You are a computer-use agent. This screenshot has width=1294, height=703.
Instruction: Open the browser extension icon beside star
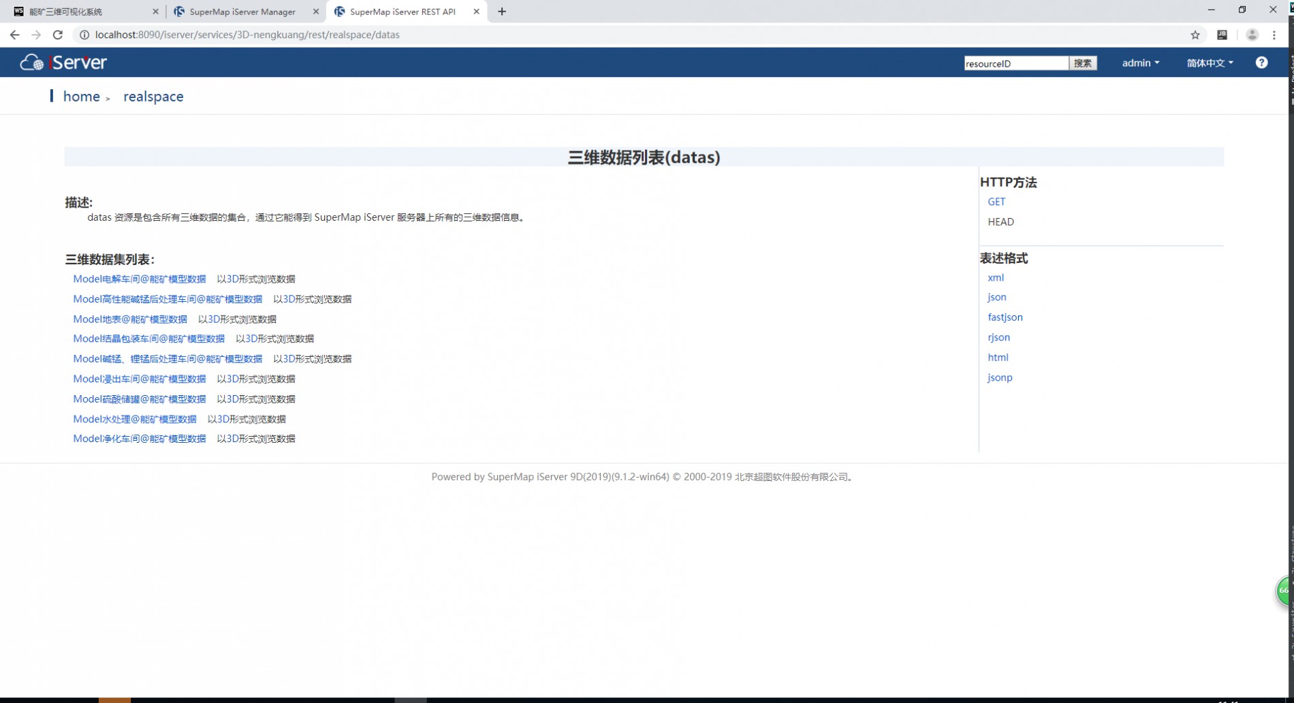click(1222, 35)
